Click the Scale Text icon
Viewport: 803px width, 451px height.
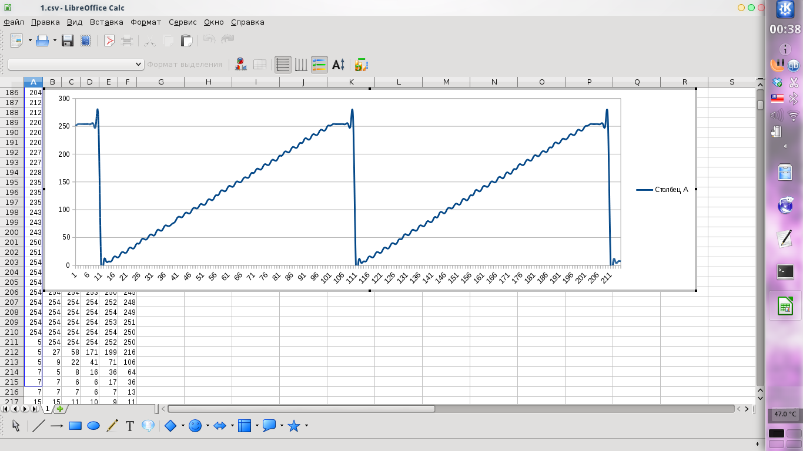[x=338, y=65]
